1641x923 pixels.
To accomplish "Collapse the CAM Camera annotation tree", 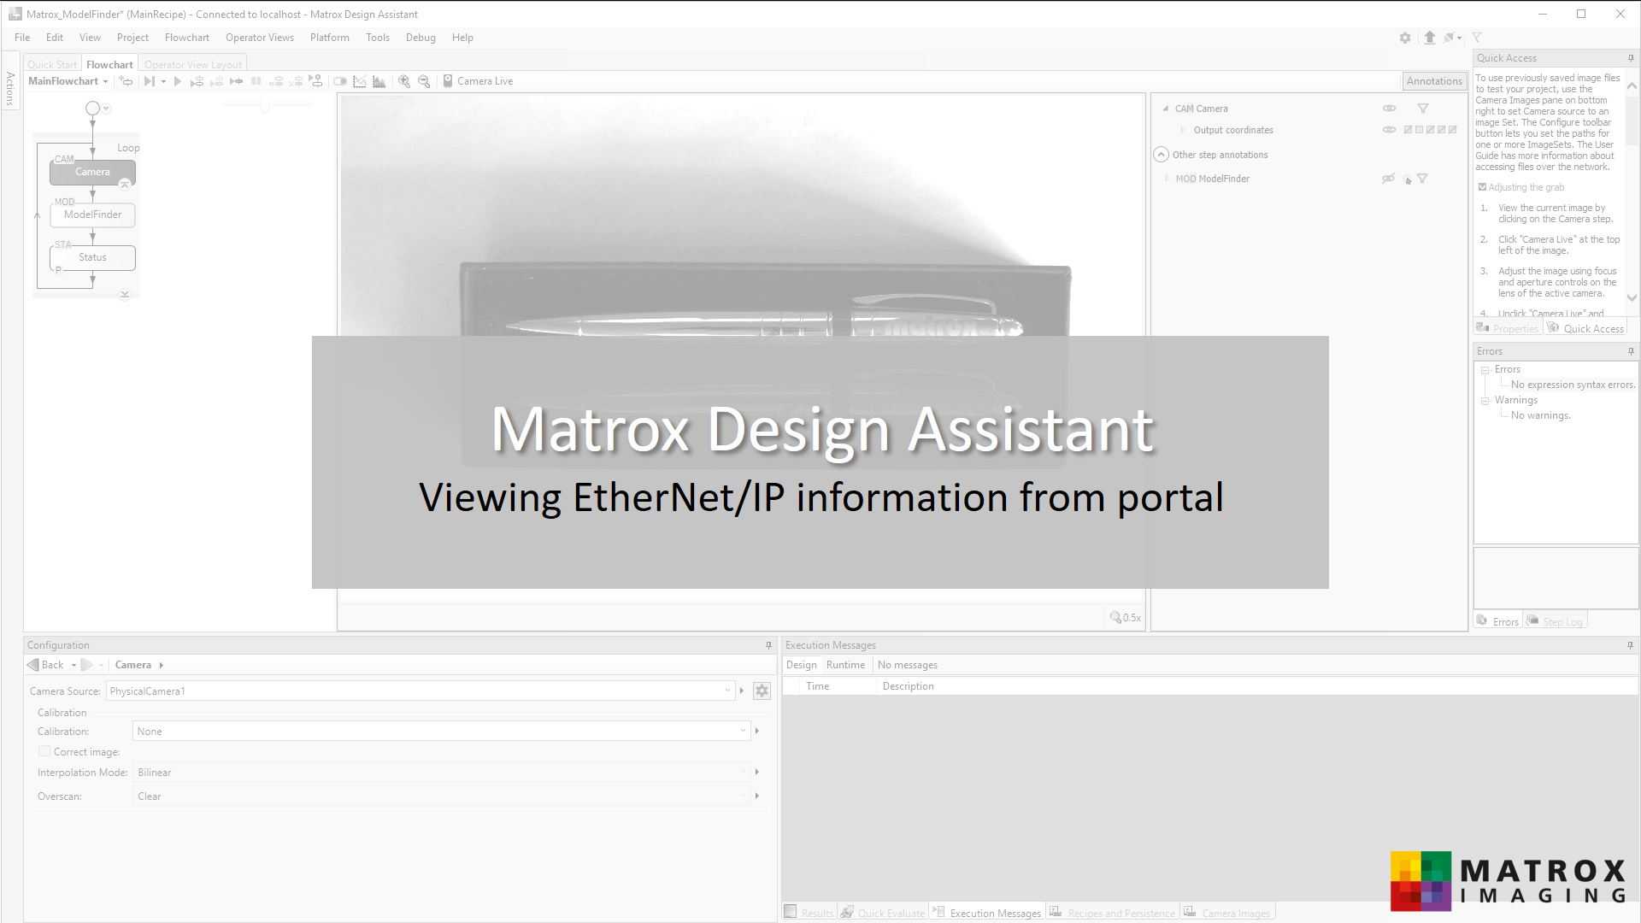I will tap(1165, 109).
